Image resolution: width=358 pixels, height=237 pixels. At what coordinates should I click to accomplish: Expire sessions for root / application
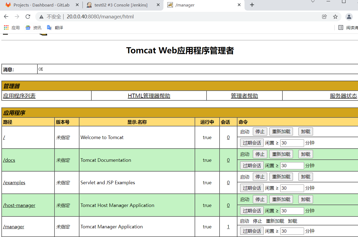tap(252, 143)
